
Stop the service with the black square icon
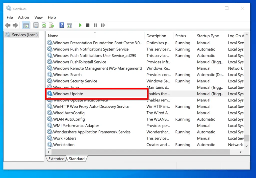click(87, 25)
